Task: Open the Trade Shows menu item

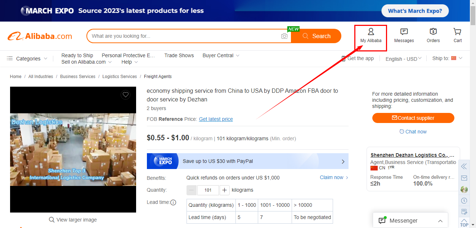Action: tap(179, 55)
